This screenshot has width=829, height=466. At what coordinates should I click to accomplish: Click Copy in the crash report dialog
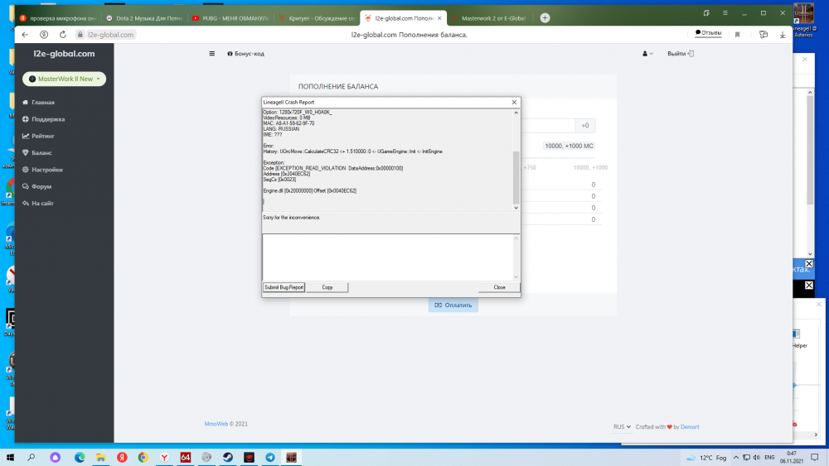[x=327, y=287]
